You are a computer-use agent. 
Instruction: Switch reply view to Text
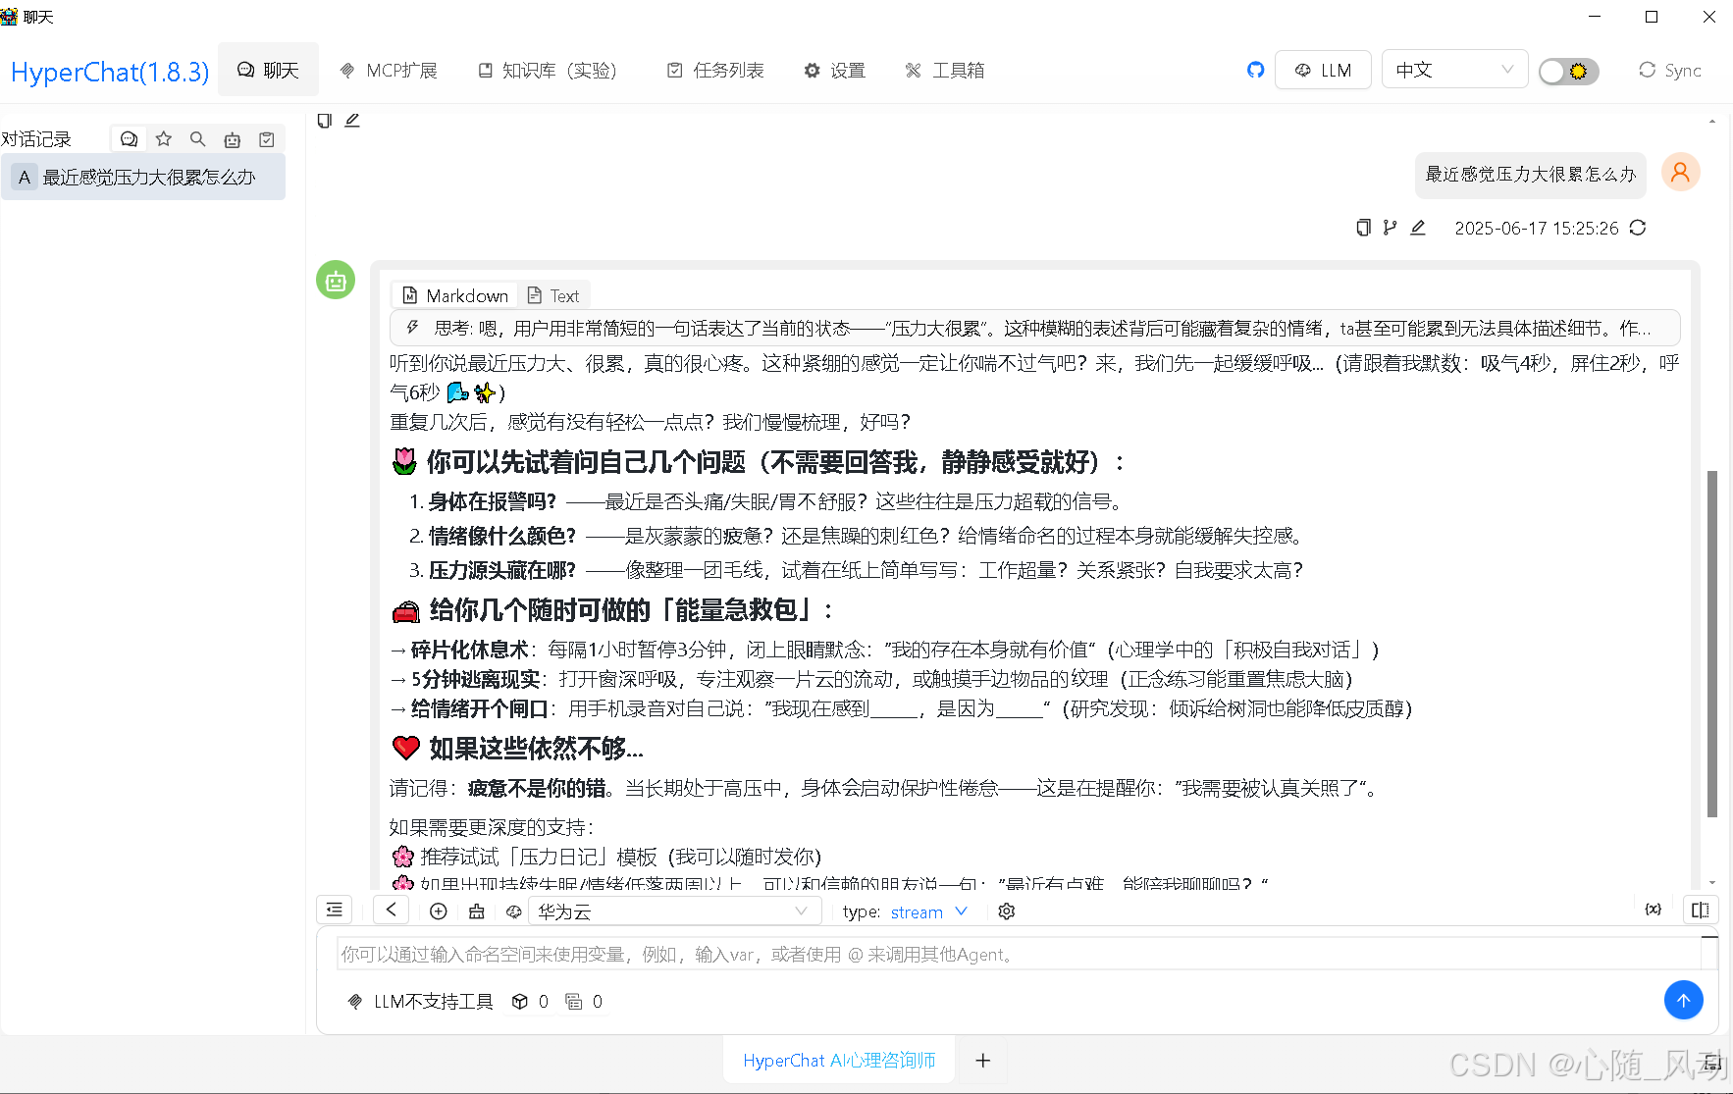click(553, 295)
